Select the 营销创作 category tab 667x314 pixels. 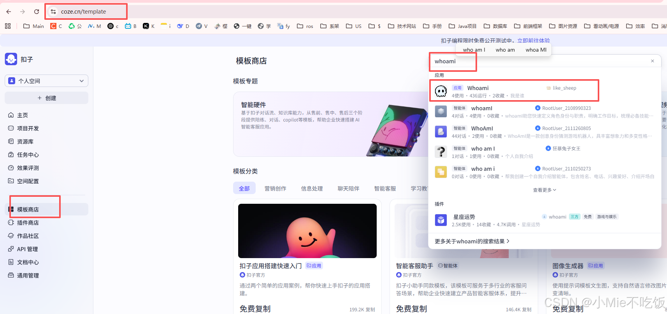point(276,188)
